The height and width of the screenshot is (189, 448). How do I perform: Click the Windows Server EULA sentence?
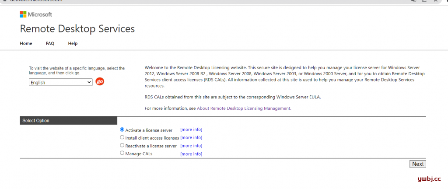pos(233,97)
